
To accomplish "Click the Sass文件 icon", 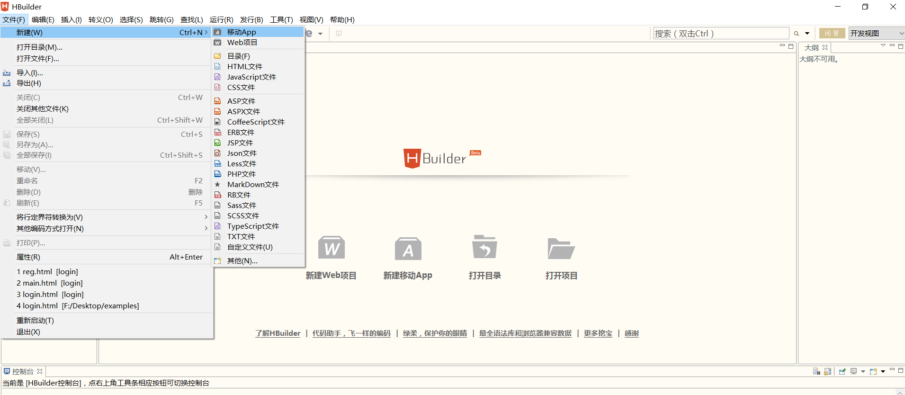I will click(217, 205).
